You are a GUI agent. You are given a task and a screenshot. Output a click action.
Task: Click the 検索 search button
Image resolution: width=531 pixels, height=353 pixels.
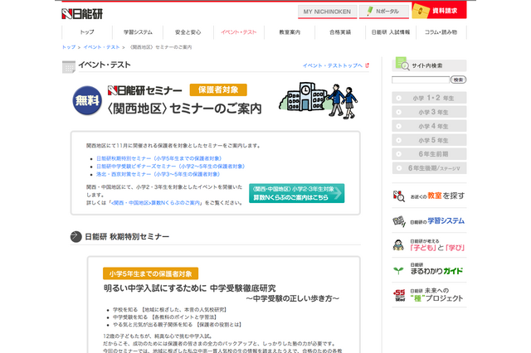[458, 80]
